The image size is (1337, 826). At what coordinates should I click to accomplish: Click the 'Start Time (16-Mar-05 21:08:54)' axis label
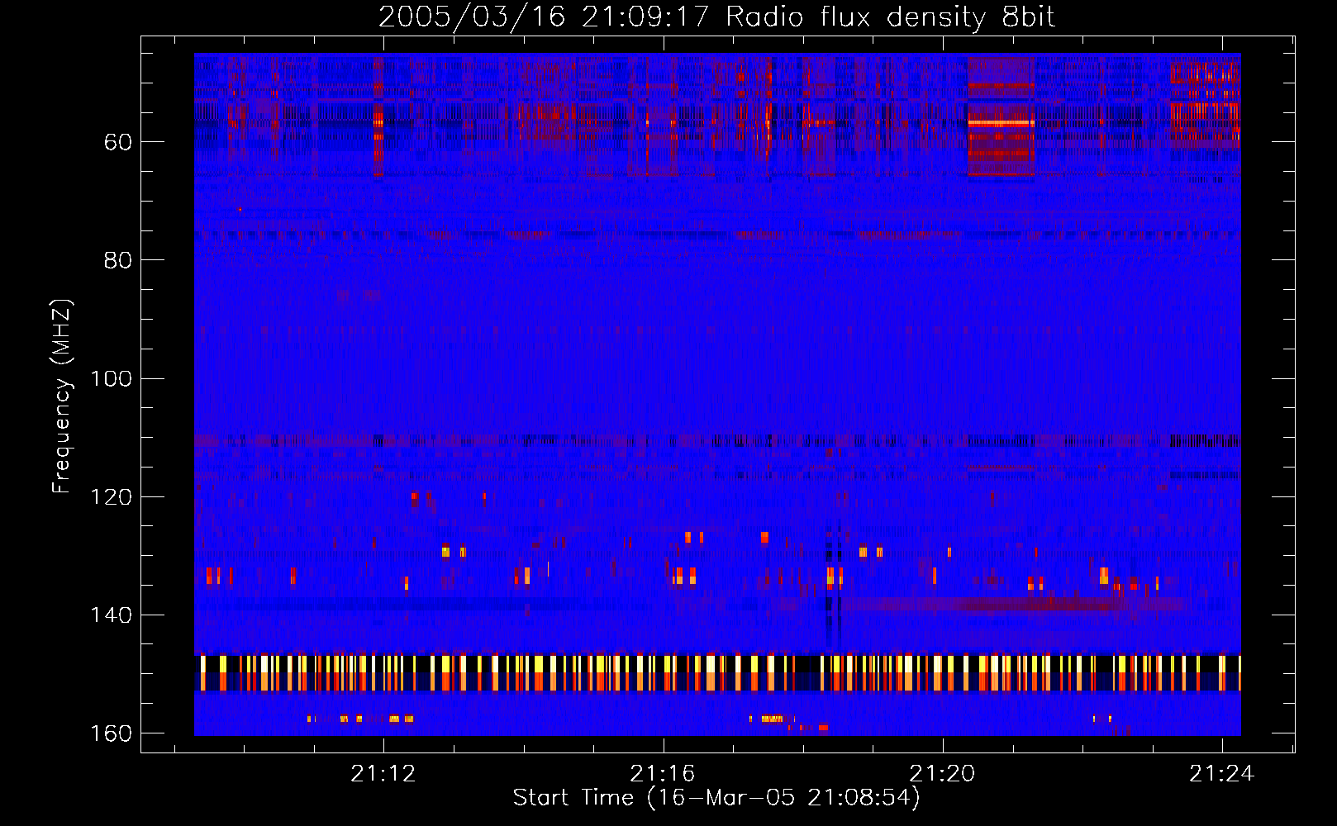(716, 798)
